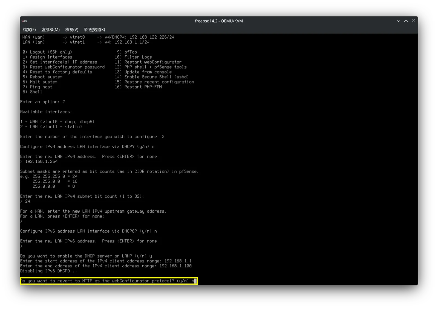Click the window title 'freebsd14.2 - QEMU/KVM'
438x309 pixels.
219,21
